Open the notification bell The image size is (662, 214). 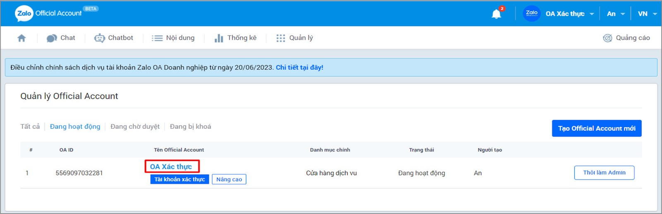click(496, 14)
